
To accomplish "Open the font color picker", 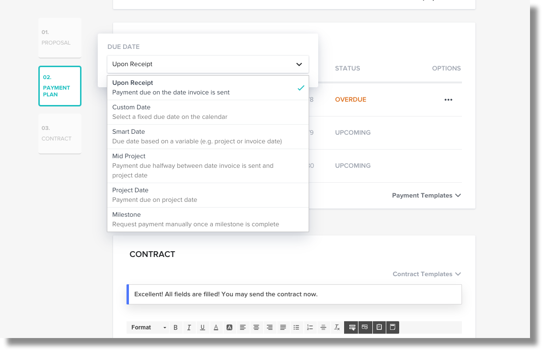I will pyautogui.click(x=216, y=327).
